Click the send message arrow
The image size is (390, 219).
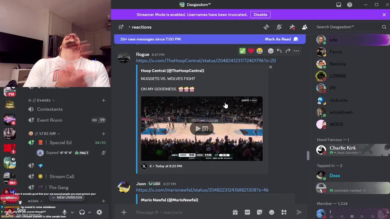[299, 212]
